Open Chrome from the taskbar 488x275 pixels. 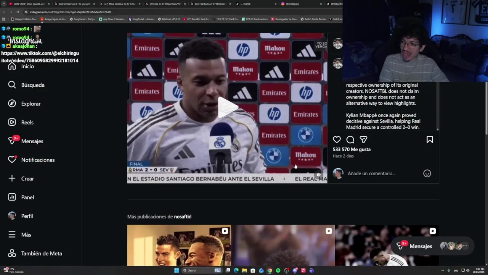270,270
